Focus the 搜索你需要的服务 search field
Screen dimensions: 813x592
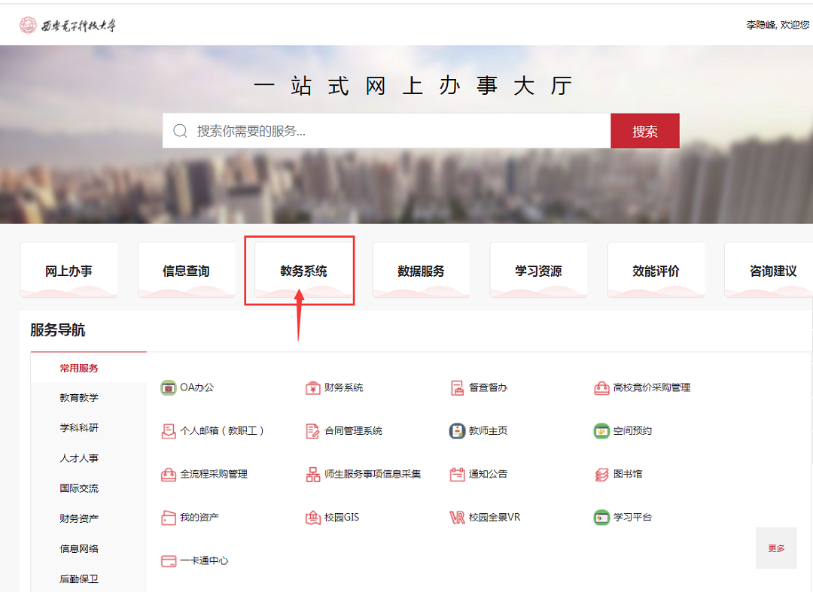[399, 131]
